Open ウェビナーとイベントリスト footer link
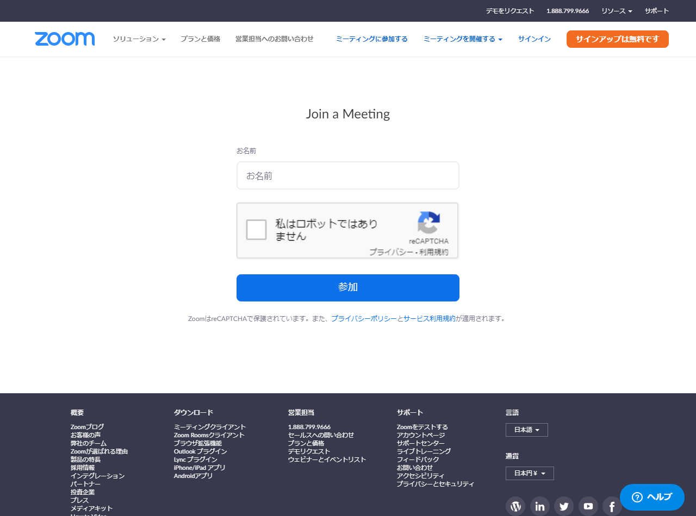696x516 pixels. click(x=327, y=460)
